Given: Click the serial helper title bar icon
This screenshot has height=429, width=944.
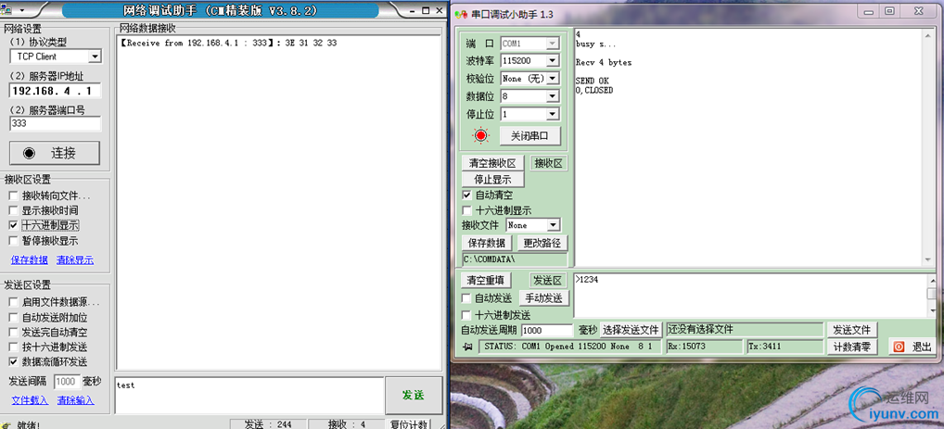Looking at the screenshot, I should click(x=461, y=15).
